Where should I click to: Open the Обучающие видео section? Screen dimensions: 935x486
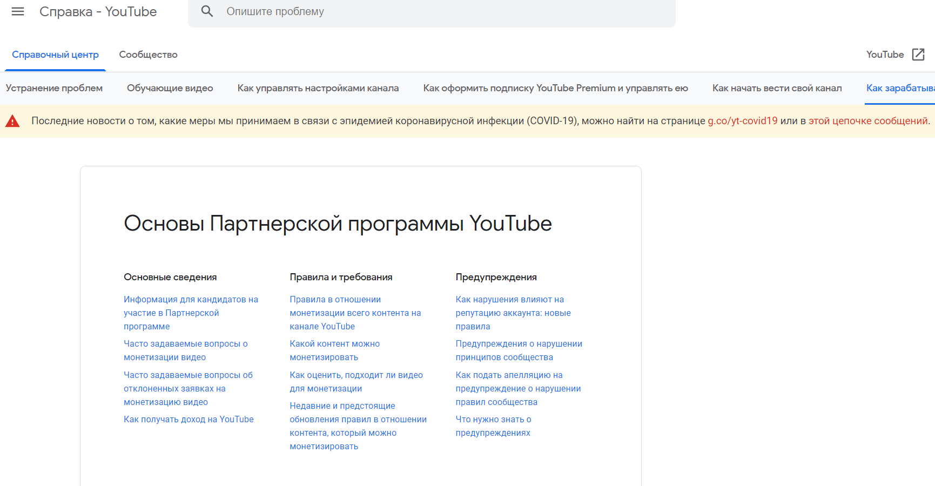tap(170, 88)
